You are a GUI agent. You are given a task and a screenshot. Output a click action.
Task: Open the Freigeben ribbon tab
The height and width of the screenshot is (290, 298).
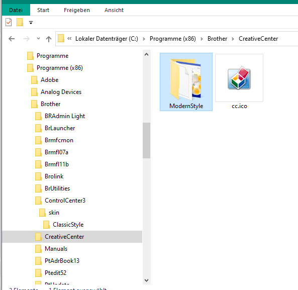77,10
